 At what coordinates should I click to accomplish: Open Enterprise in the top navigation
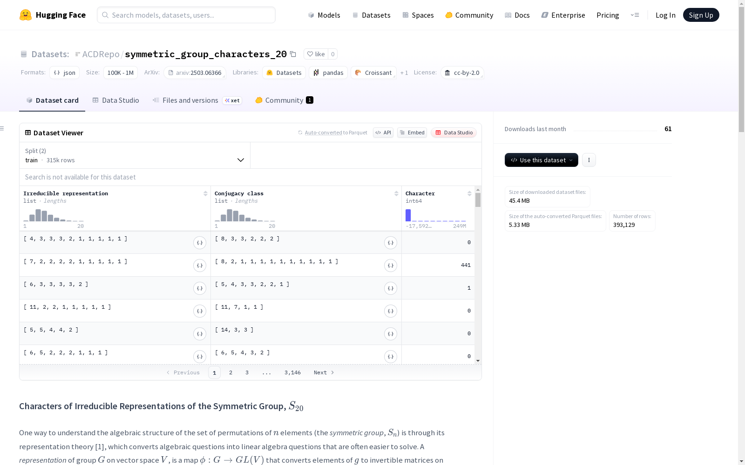click(x=563, y=15)
